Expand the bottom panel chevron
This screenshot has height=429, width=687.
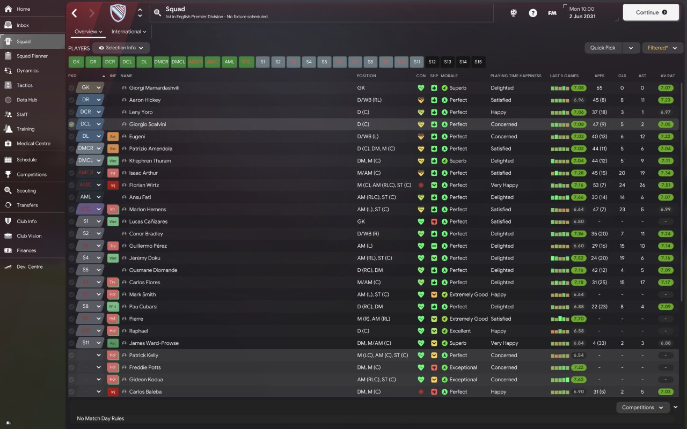pyautogui.click(x=676, y=408)
